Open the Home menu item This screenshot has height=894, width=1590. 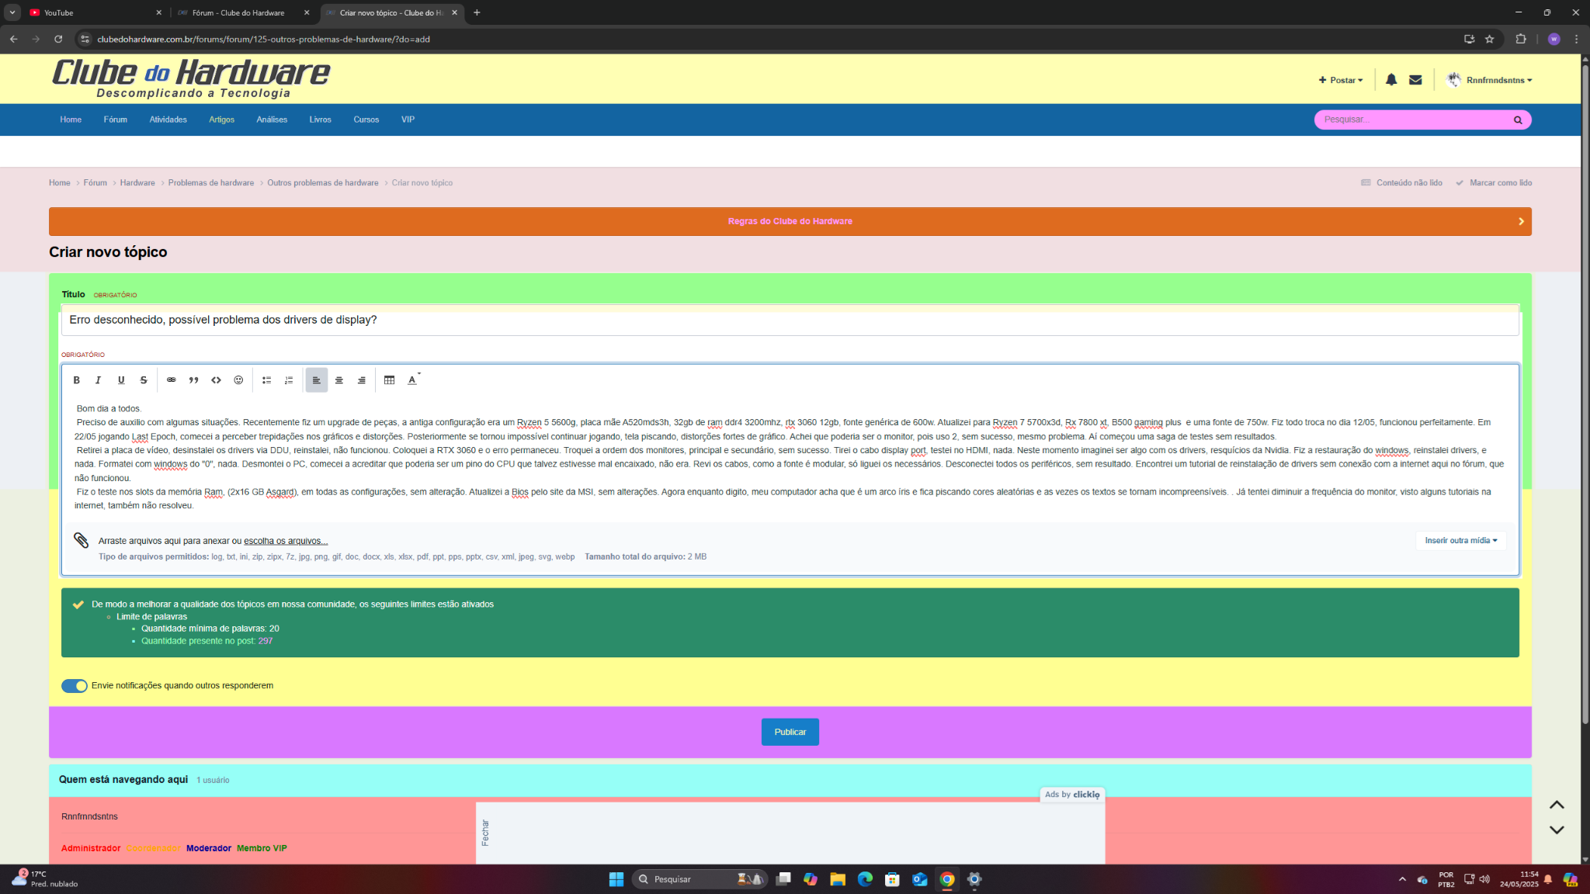[x=71, y=120]
